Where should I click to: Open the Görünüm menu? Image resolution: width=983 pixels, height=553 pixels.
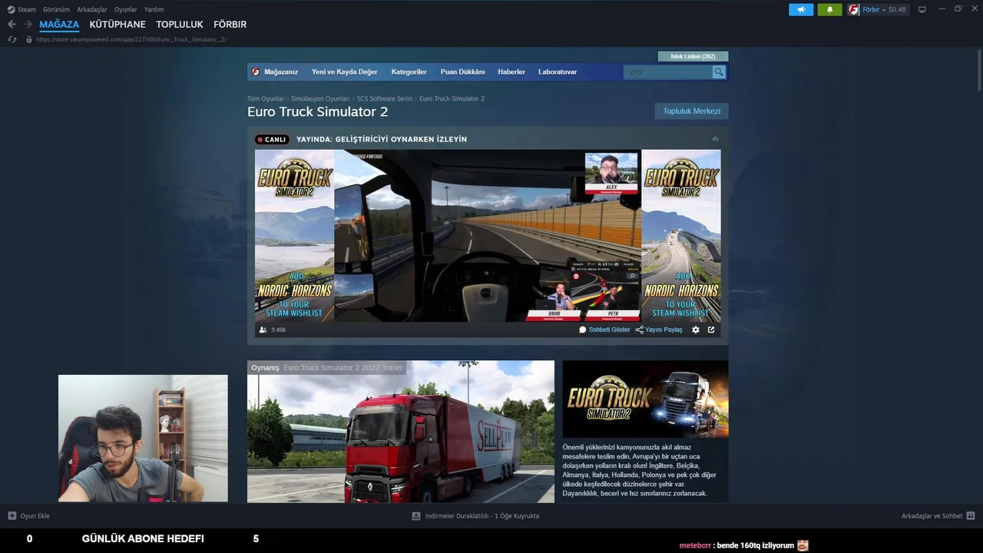[56, 9]
